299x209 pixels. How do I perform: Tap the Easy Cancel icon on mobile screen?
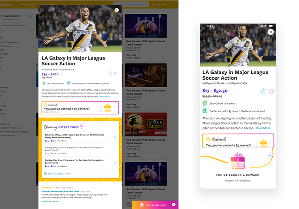point(204,103)
